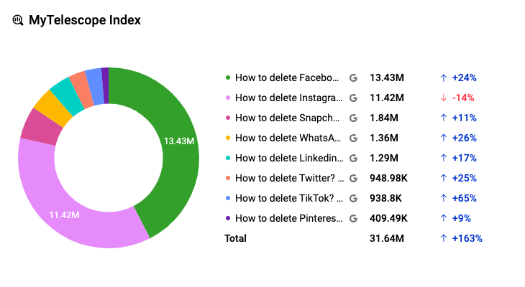Click the 'How to delete Twitter?' label
The width and height of the screenshot is (525, 287).
(286, 178)
